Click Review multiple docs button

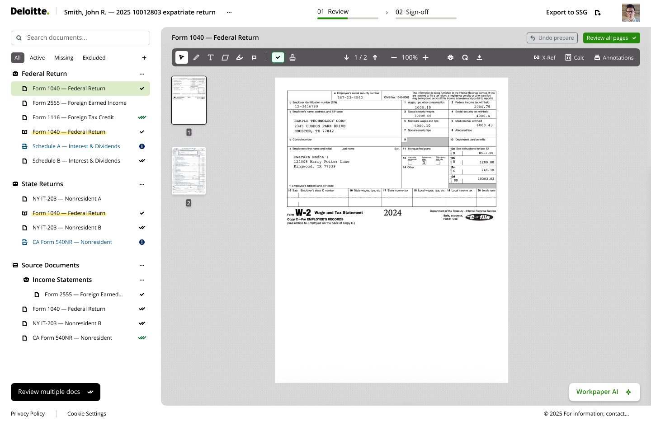[x=56, y=392]
